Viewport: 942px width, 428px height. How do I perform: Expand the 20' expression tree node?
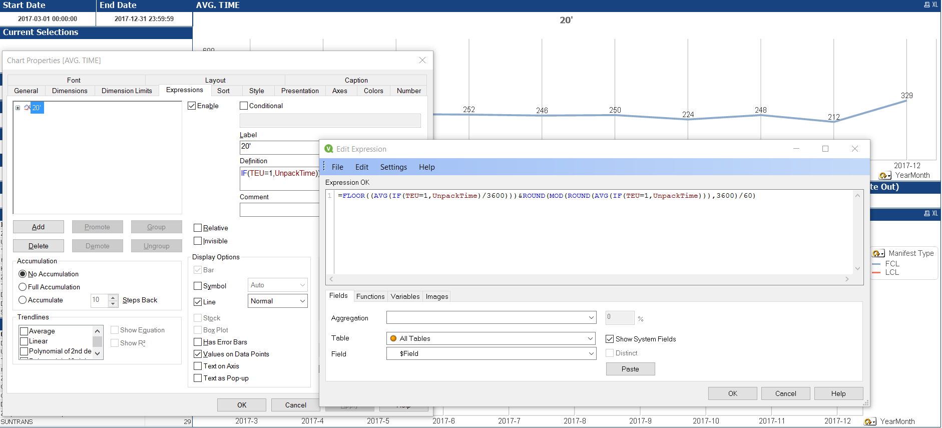coord(18,108)
